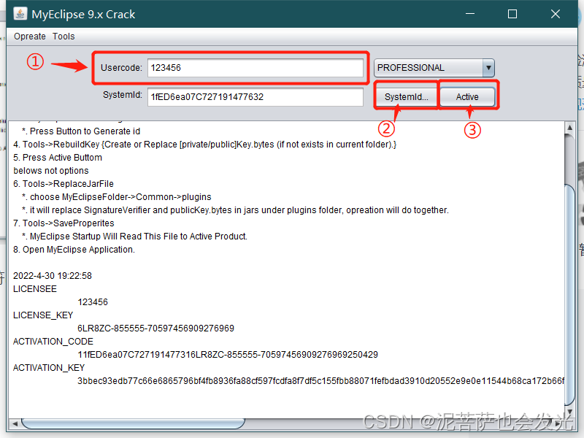This screenshot has height=438, width=584.
Task: Click the line '5. Press Active Buttom'
Action: 58,158
